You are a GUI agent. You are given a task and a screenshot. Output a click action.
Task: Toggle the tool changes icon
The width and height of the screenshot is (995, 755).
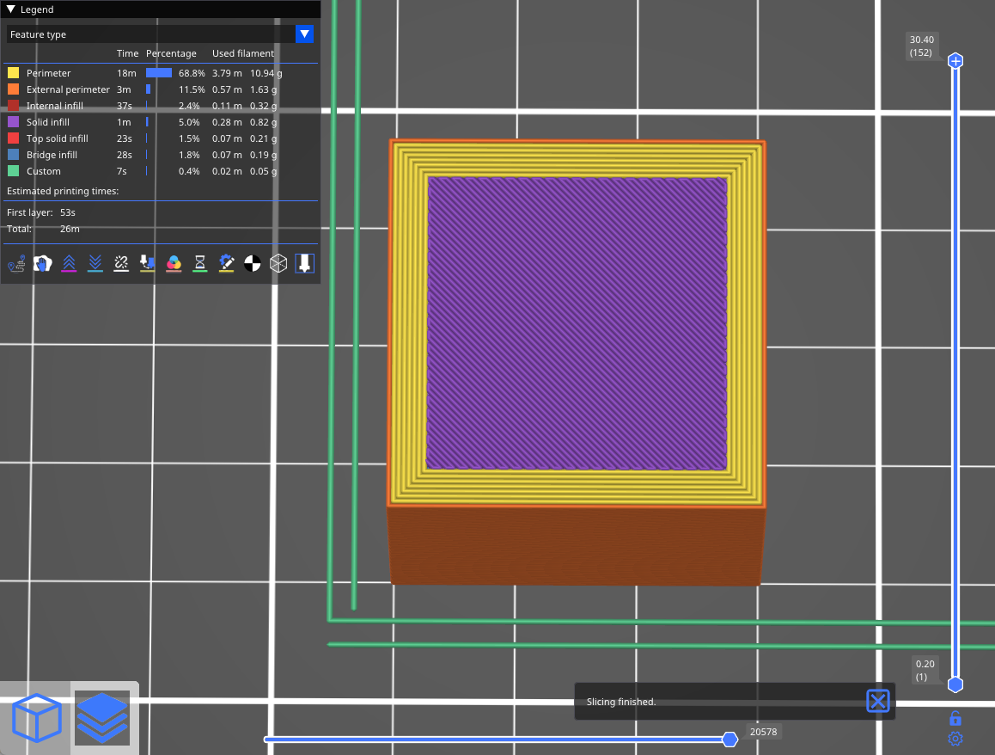(x=147, y=263)
